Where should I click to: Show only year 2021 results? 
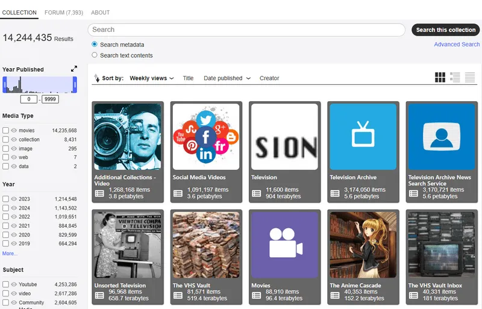pos(14,226)
